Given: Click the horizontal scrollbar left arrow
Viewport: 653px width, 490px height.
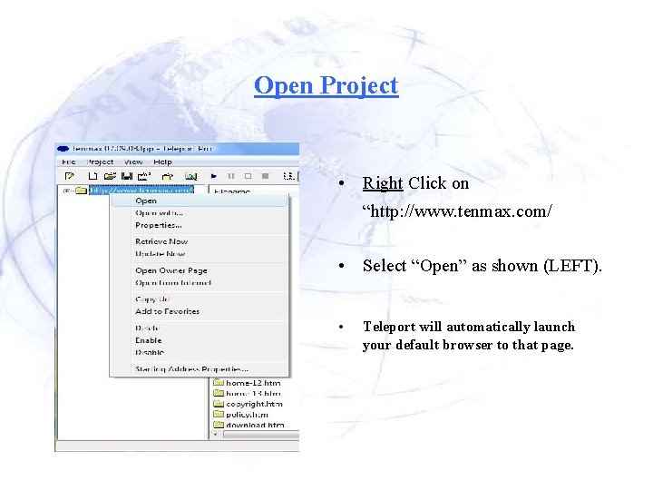Looking at the screenshot, I should [215, 435].
